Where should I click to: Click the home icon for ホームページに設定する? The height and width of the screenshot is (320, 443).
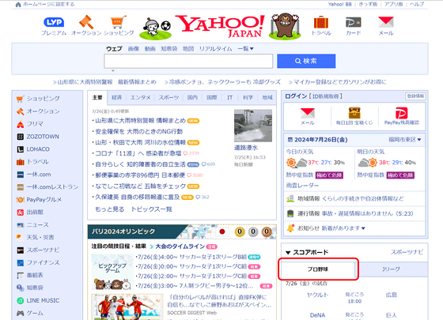tap(18, 4)
